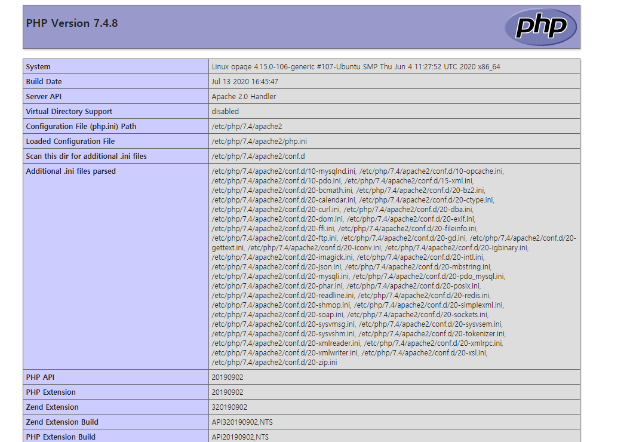Click the PHP Extension Build label

point(61,437)
